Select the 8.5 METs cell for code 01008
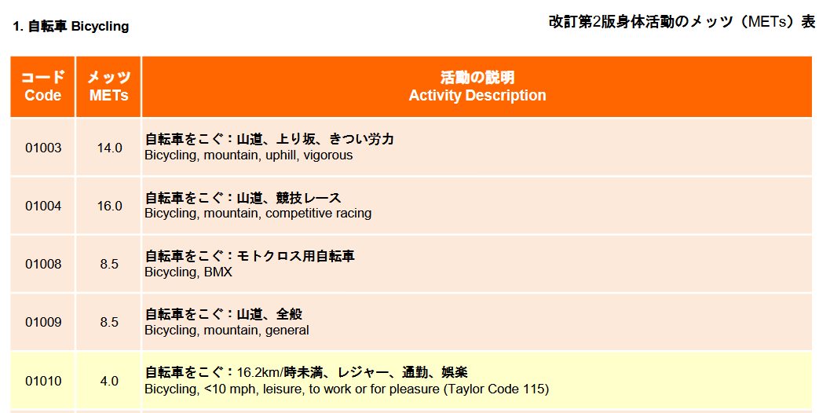 point(108,264)
